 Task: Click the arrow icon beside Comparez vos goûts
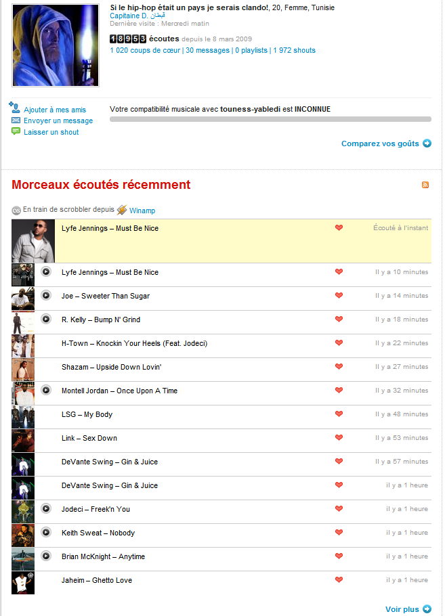point(427,144)
